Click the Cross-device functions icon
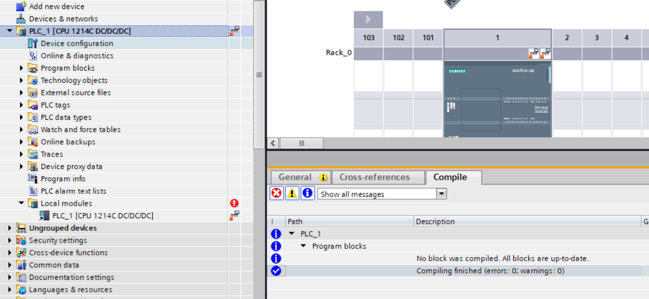This screenshot has width=649, height=299. tap(21, 253)
